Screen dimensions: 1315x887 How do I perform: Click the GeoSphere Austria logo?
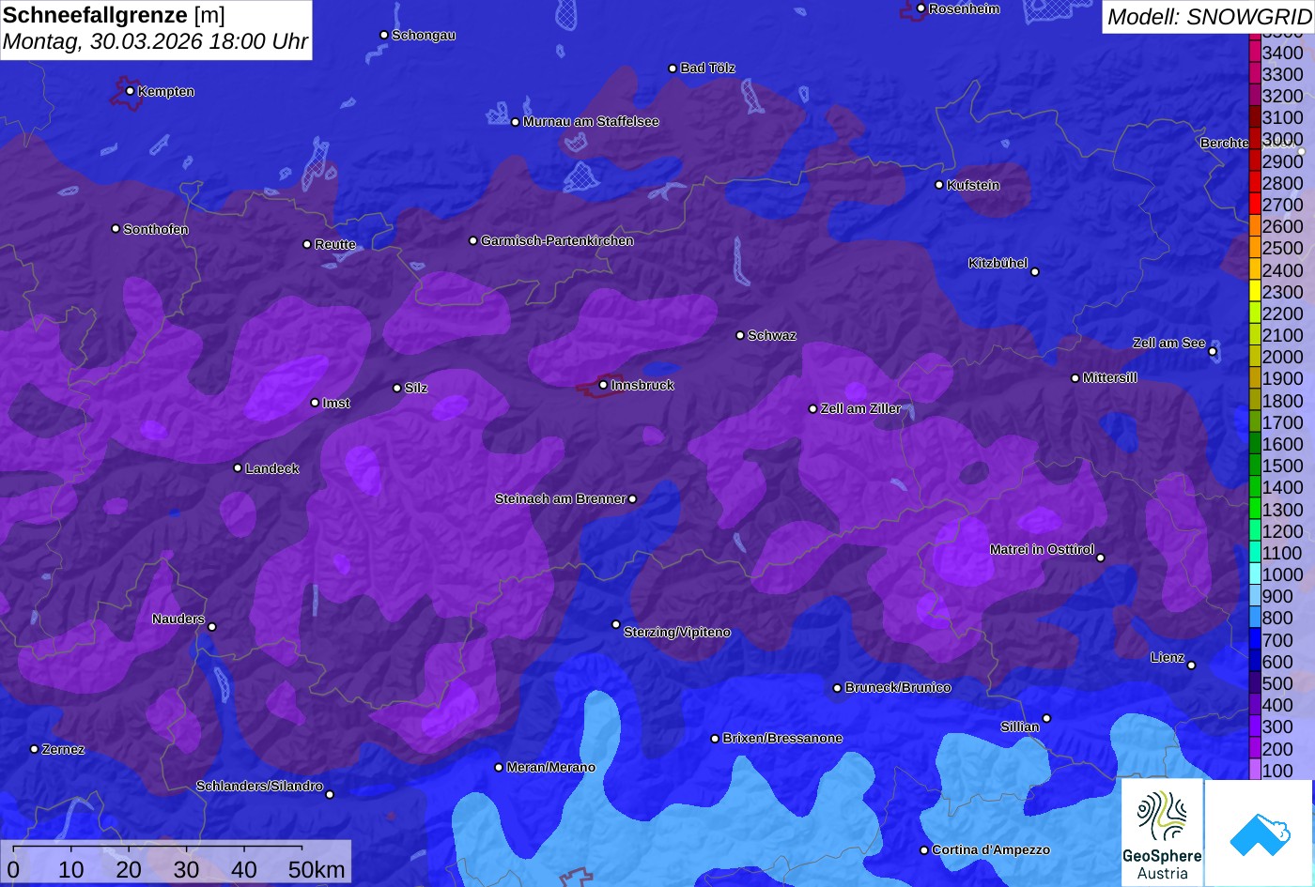click(1162, 832)
